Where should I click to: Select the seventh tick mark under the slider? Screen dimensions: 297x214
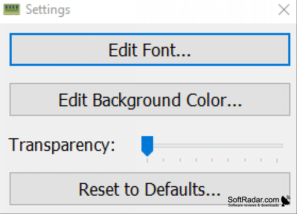click(x=245, y=160)
